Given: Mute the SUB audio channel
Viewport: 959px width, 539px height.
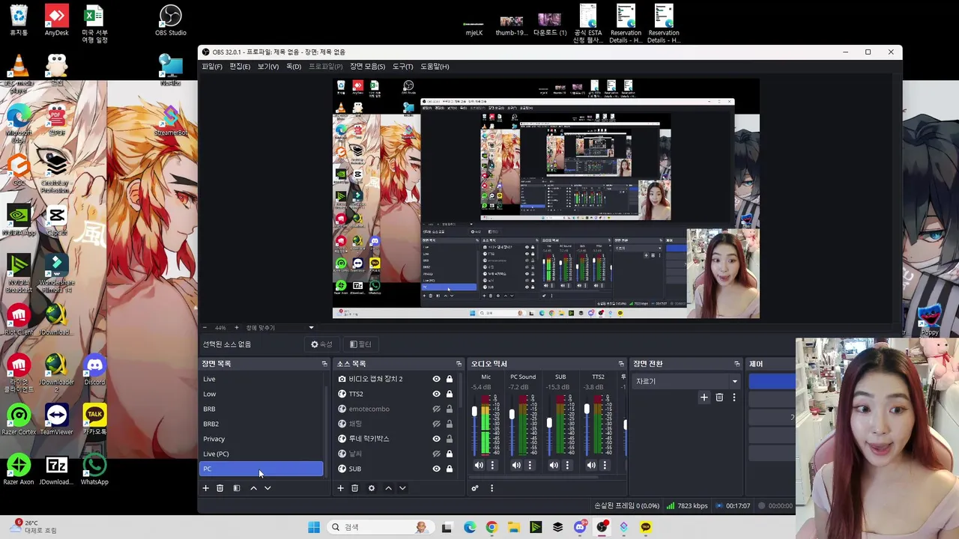Looking at the screenshot, I should click(x=554, y=465).
